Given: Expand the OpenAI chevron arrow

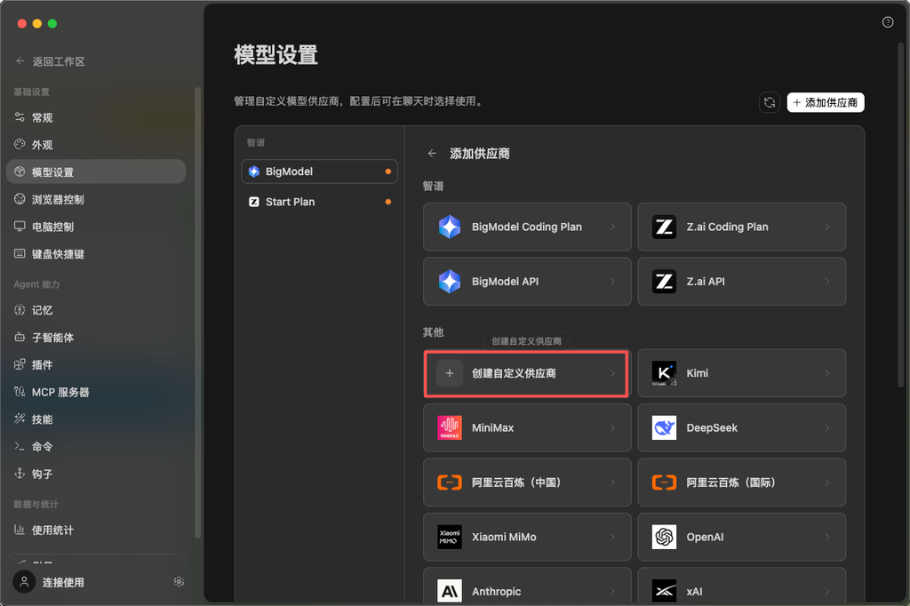Looking at the screenshot, I should 827,537.
